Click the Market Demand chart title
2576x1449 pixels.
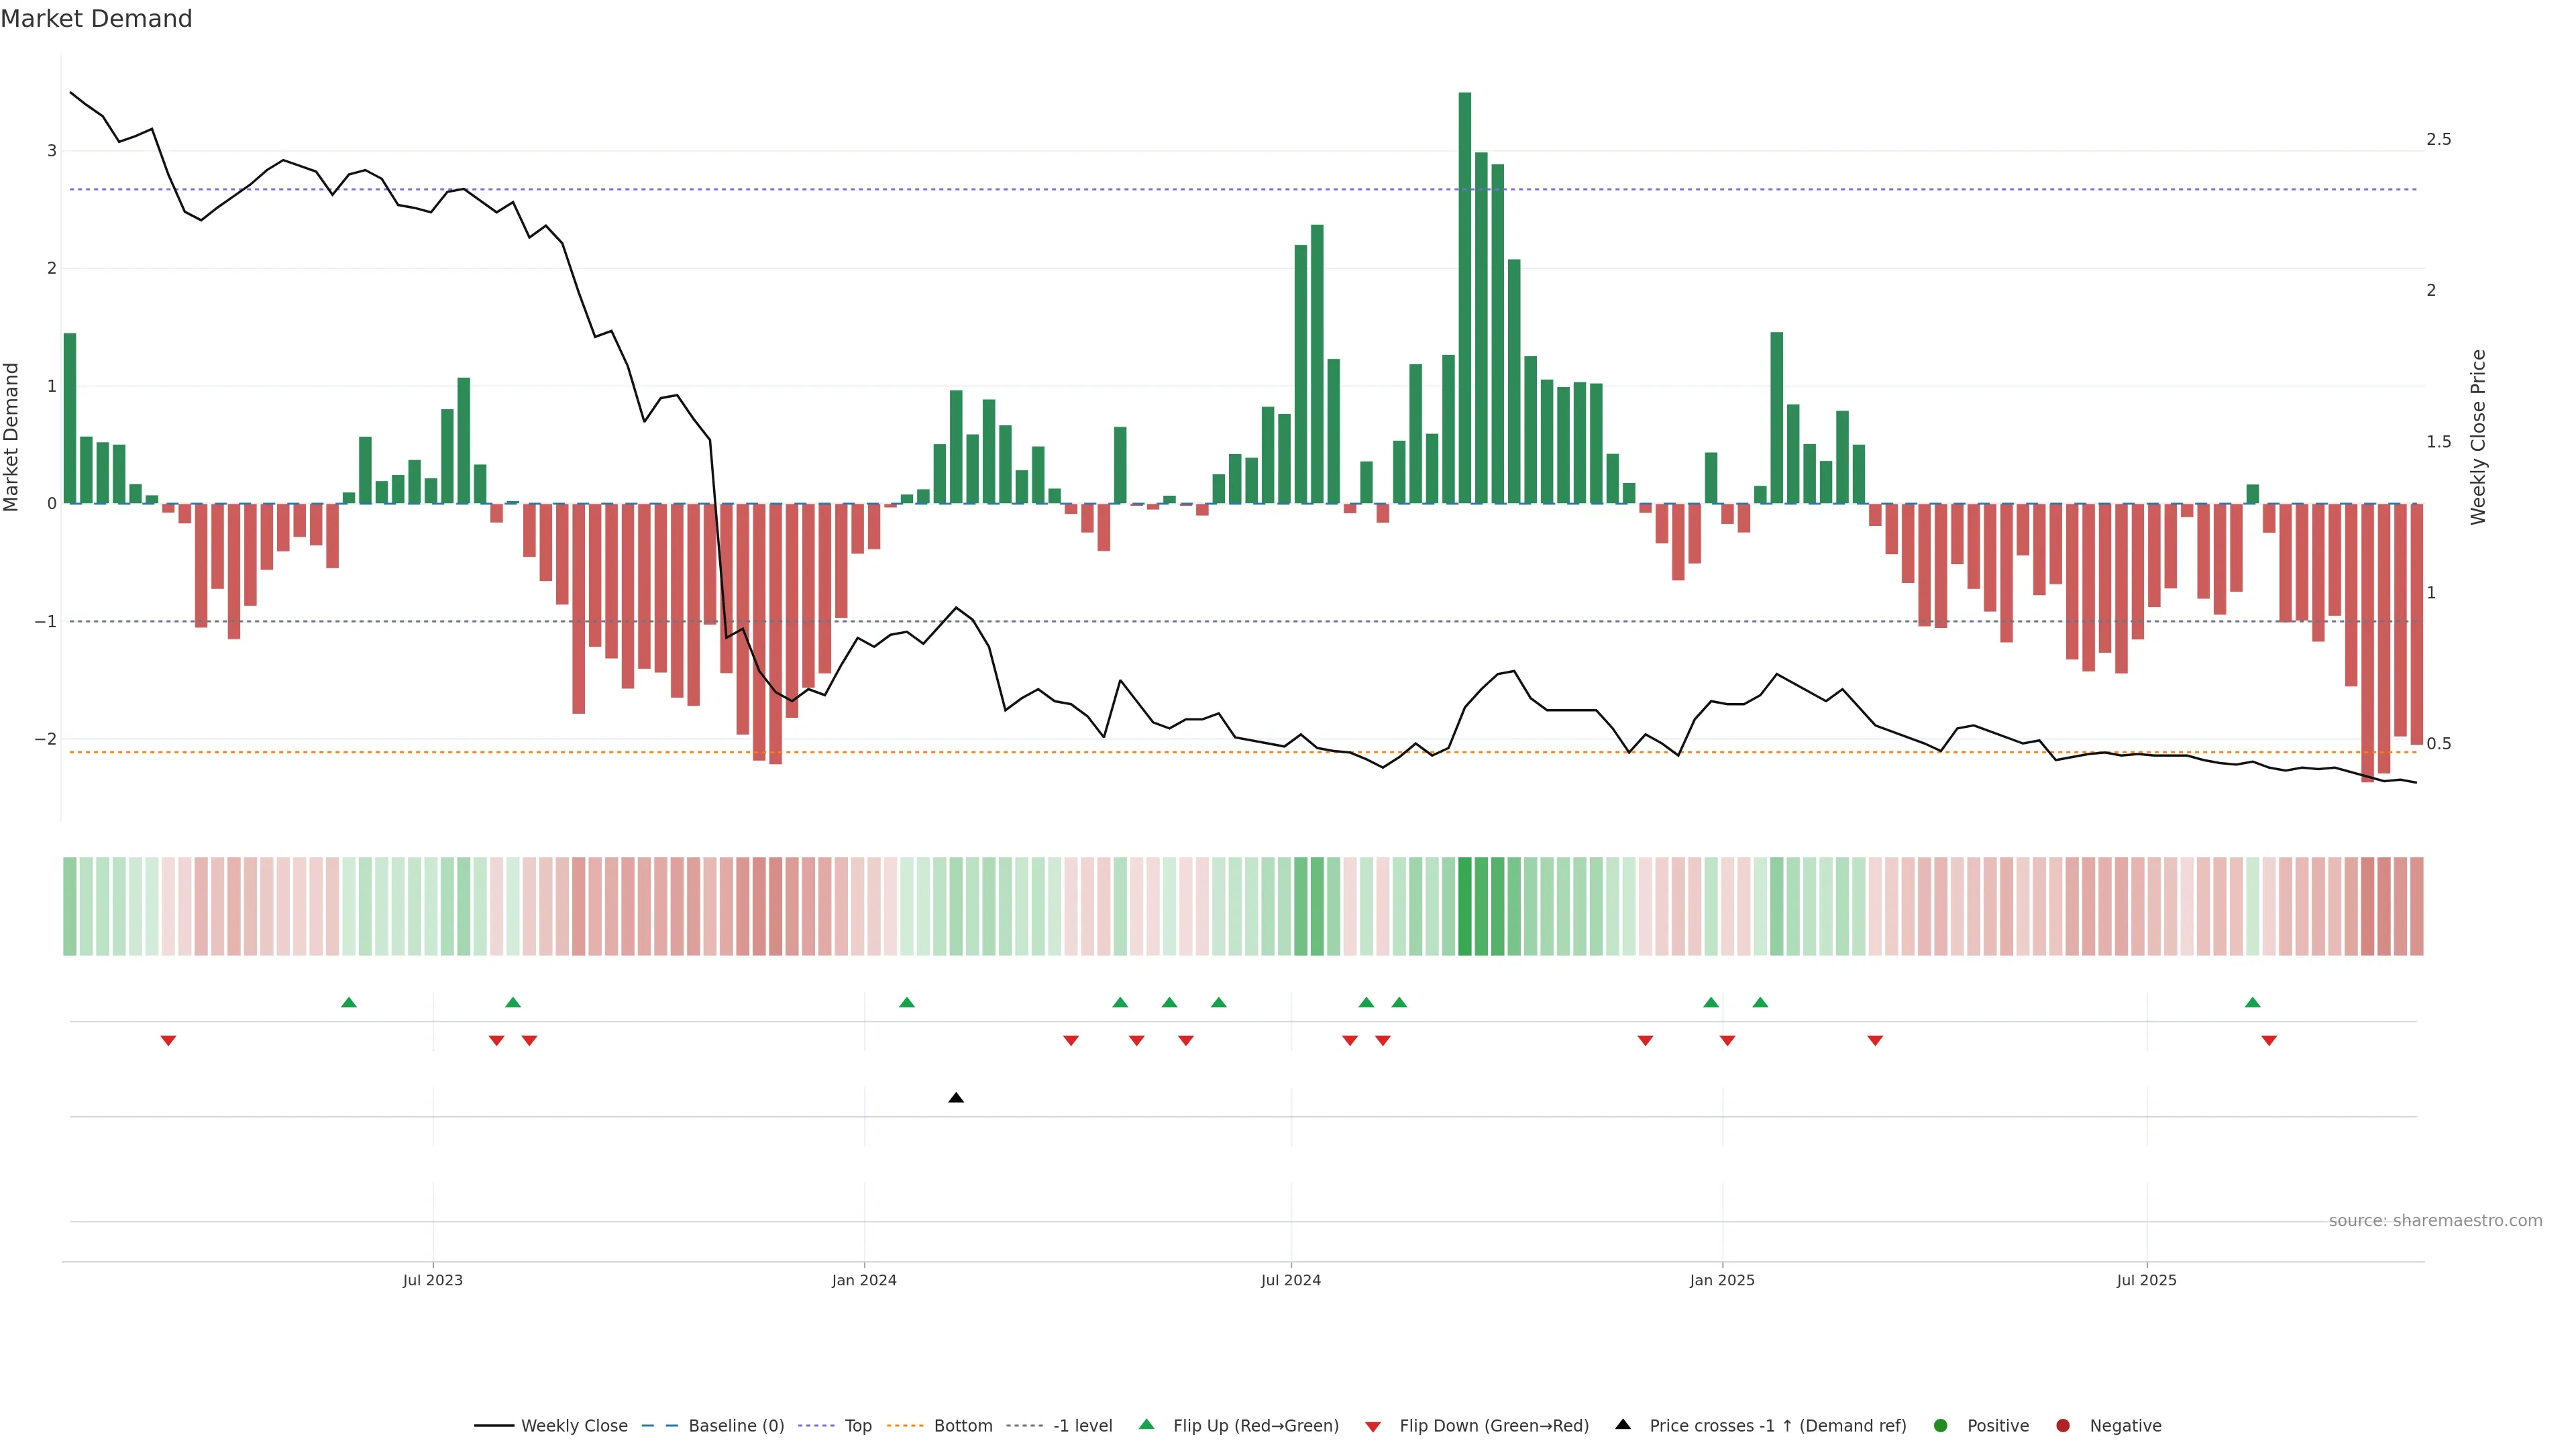pos(96,19)
